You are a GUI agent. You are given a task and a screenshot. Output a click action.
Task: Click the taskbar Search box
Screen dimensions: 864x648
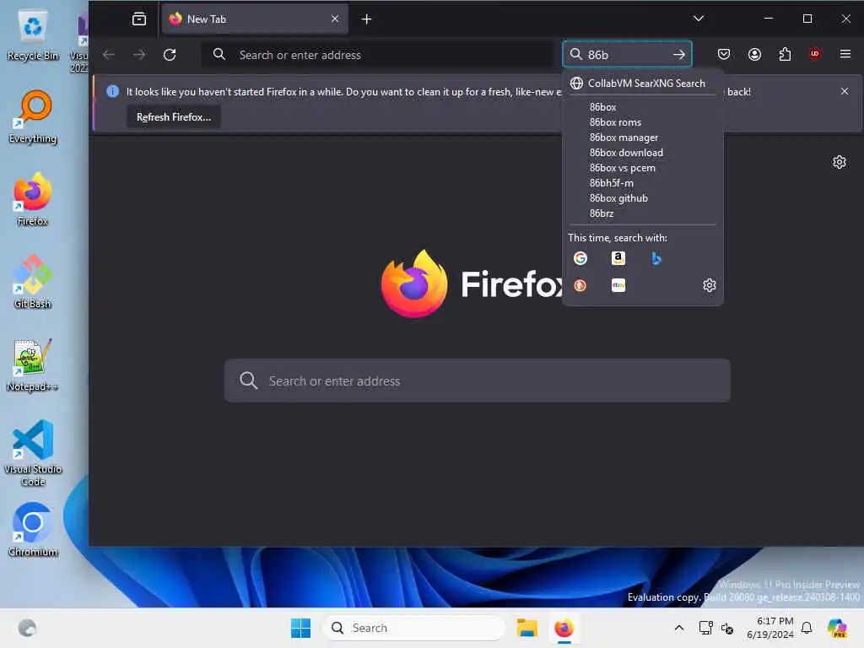pos(414,628)
